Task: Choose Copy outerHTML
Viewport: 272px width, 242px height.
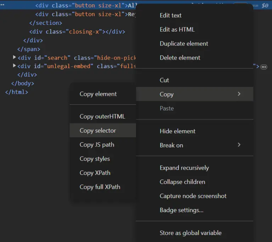Action: point(103,116)
